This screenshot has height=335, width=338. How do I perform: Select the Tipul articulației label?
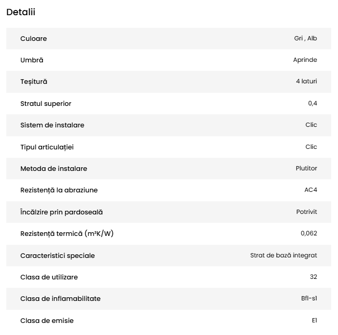(x=47, y=147)
